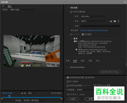Close the 导出设置 dialog
Image resolution: width=127 pixels, height=103 pixels.
125,2
